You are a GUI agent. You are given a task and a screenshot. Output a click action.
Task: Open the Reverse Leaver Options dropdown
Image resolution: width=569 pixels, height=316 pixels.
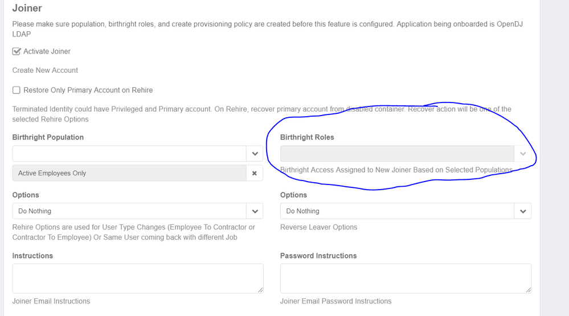(x=397, y=211)
